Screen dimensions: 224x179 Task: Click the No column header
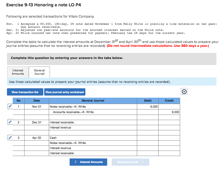pyautogui.click(x=18, y=101)
